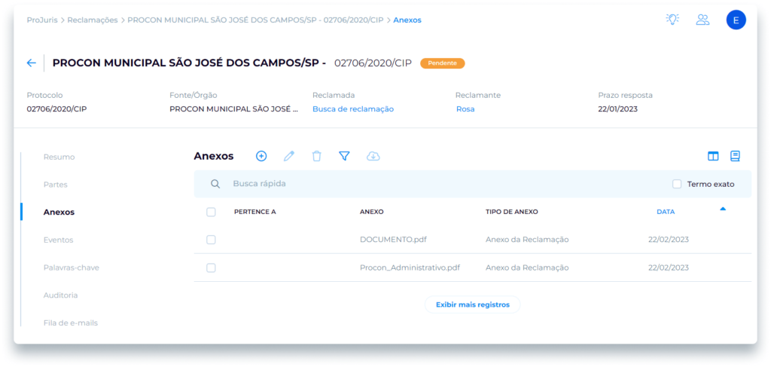Open the Busca de reclamação link
771x367 pixels.
click(x=353, y=109)
